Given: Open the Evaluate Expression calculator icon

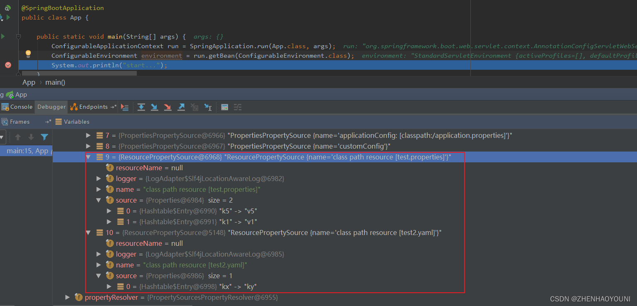Looking at the screenshot, I should pos(224,107).
